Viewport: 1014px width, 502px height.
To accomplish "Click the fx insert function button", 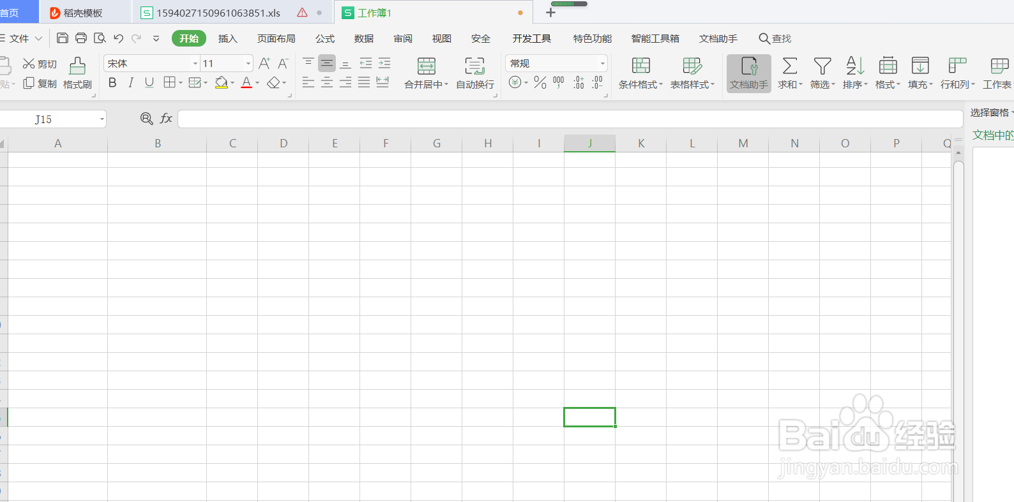I will pyautogui.click(x=166, y=119).
